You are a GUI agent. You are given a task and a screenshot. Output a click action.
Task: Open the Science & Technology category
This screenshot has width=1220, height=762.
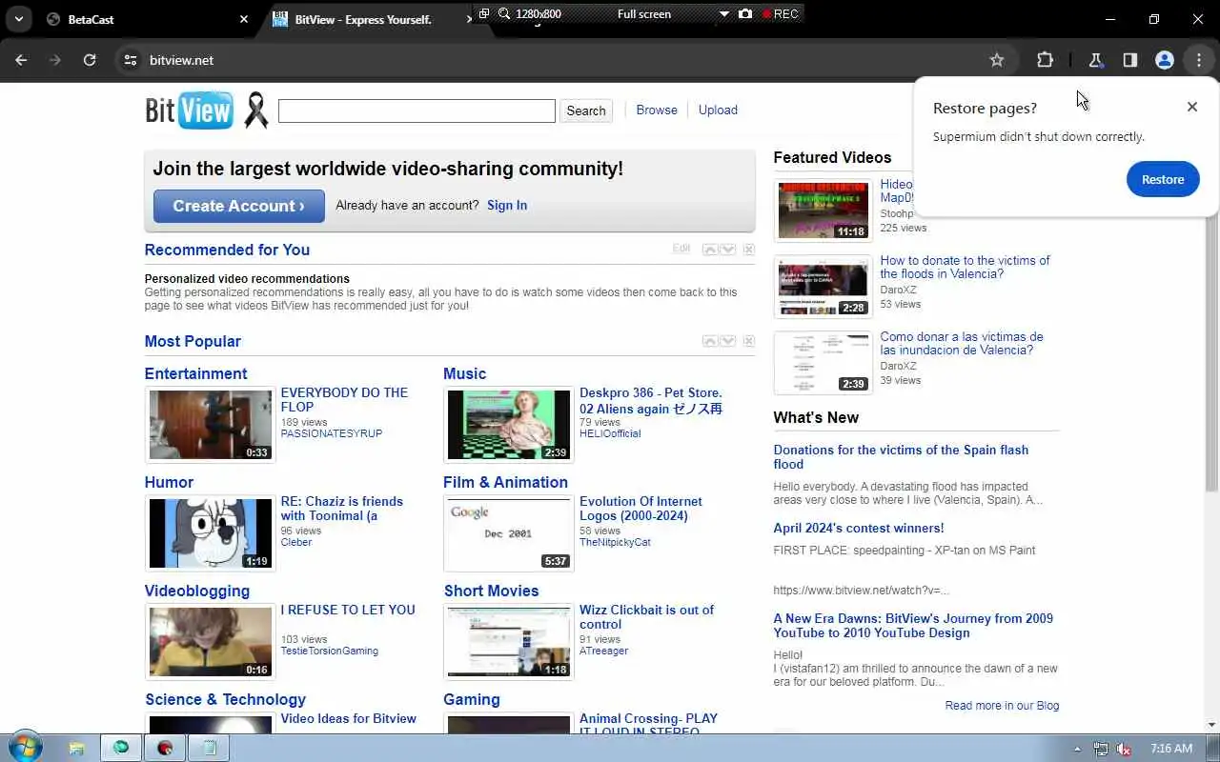(225, 699)
